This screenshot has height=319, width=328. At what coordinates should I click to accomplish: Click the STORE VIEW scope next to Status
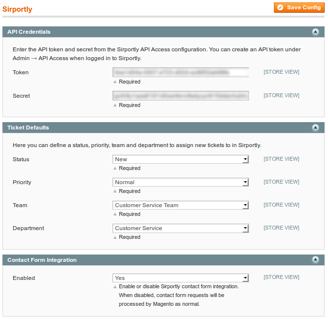pyautogui.click(x=281, y=159)
